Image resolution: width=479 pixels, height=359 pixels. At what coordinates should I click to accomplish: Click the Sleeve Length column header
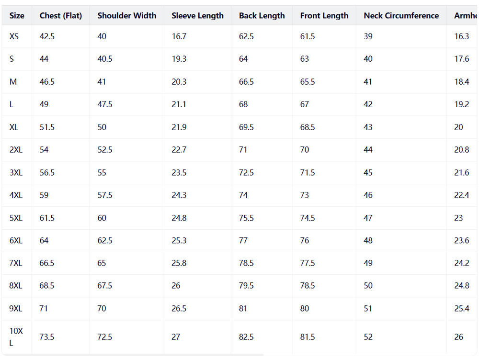[197, 16]
